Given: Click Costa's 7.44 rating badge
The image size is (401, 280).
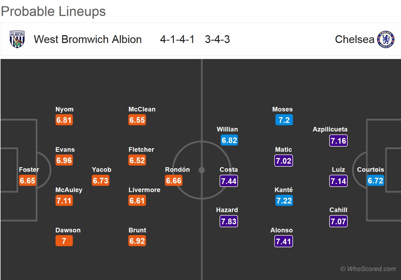Looking at the screenshot, I should pyautogui.click(x=229, y=181).
